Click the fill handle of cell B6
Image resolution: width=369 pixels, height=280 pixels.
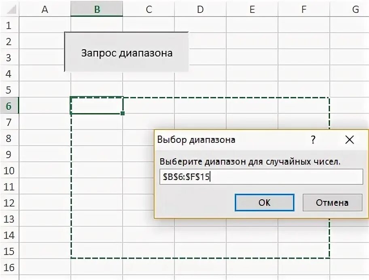tap(122, 114)
